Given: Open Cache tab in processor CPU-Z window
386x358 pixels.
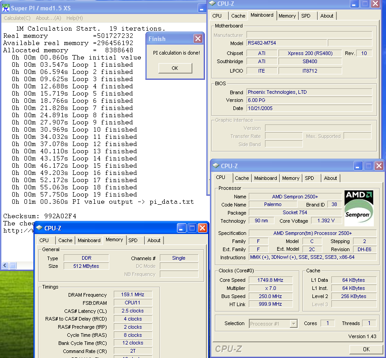Looking at the screenshot, I should coord(242,178).
